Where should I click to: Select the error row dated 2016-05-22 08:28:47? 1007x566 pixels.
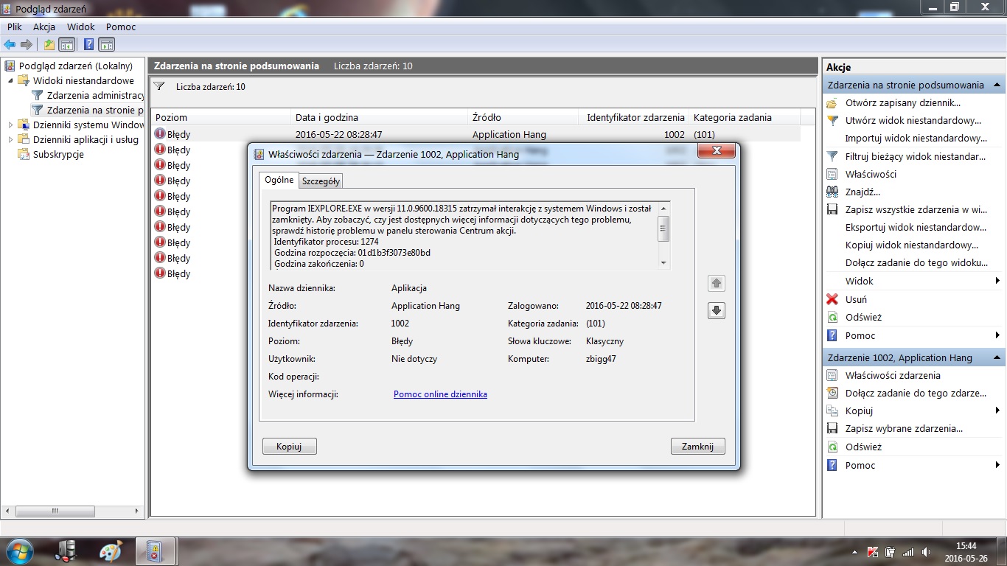pos(475,134)
